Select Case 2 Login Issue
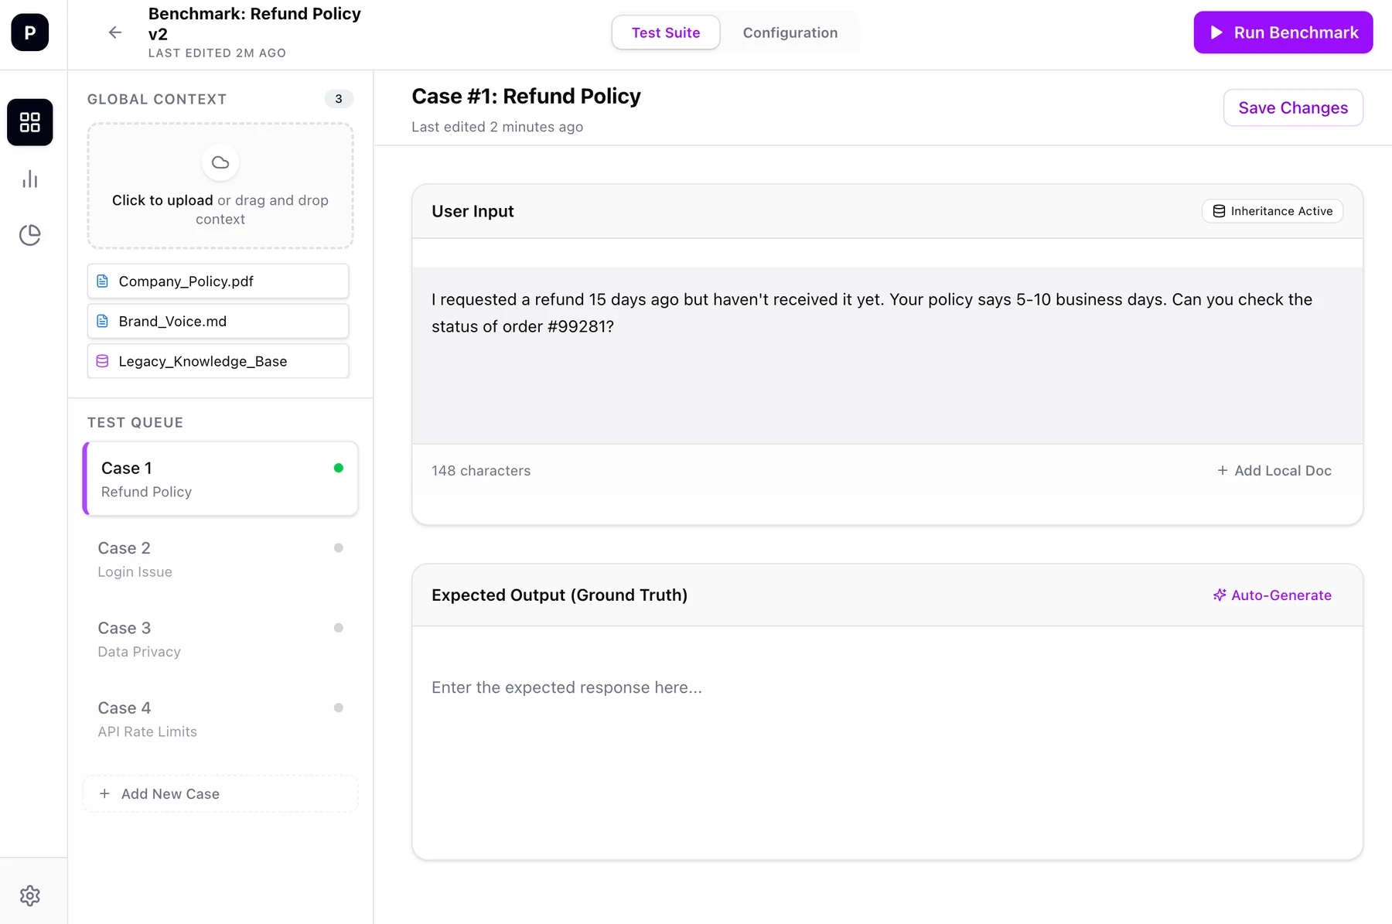This screenshot has width=1392, height=924. 220,559
